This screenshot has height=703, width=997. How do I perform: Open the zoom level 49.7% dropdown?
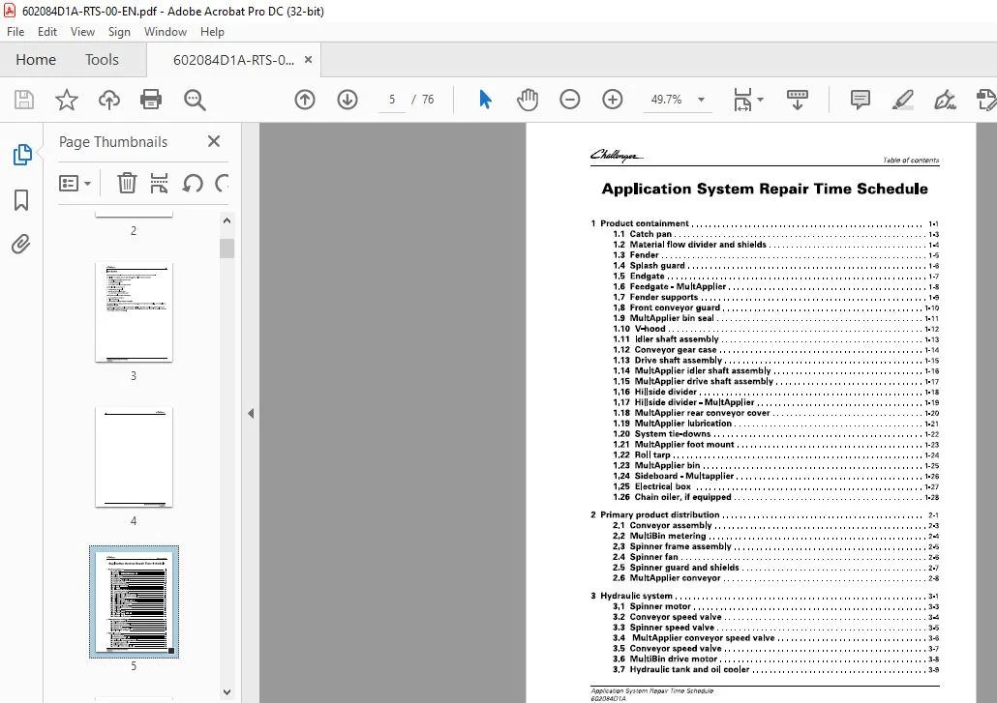[678, 100]
